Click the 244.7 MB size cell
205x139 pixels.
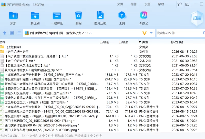coord(112,79)
